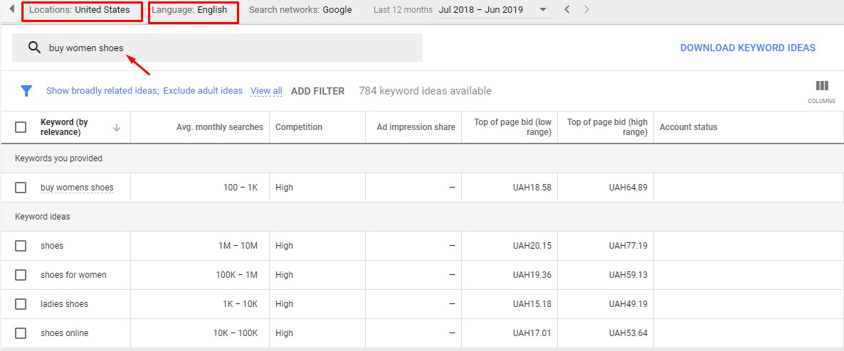Sort keywords using relevance down arrow
The image size is (844, 351).
[x=117, y=127]
